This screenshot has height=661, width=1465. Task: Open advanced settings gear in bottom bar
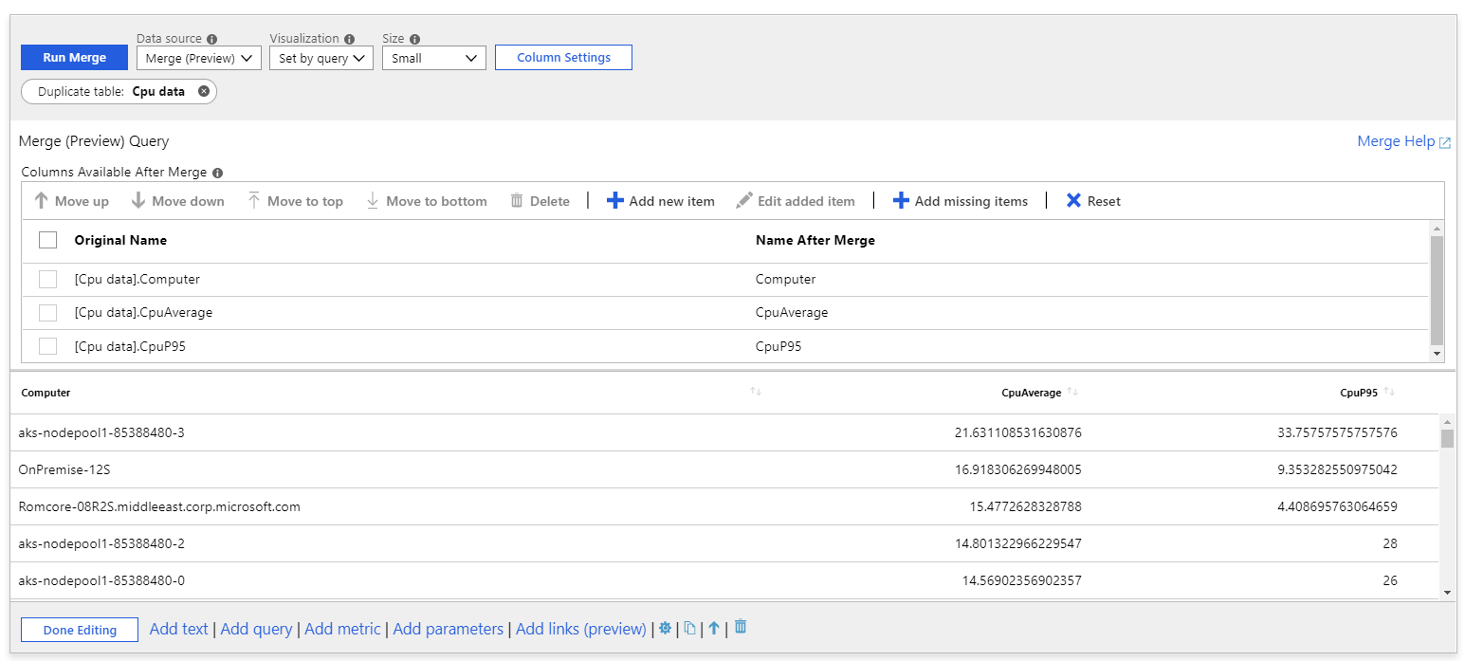tap(665, 629)
